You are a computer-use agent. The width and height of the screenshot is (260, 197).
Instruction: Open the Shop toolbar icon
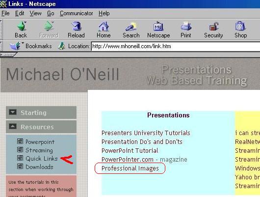[x=240, y=26]
